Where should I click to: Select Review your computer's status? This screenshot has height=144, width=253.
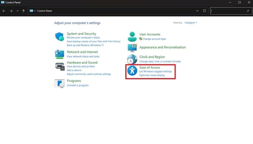[83, 37]
